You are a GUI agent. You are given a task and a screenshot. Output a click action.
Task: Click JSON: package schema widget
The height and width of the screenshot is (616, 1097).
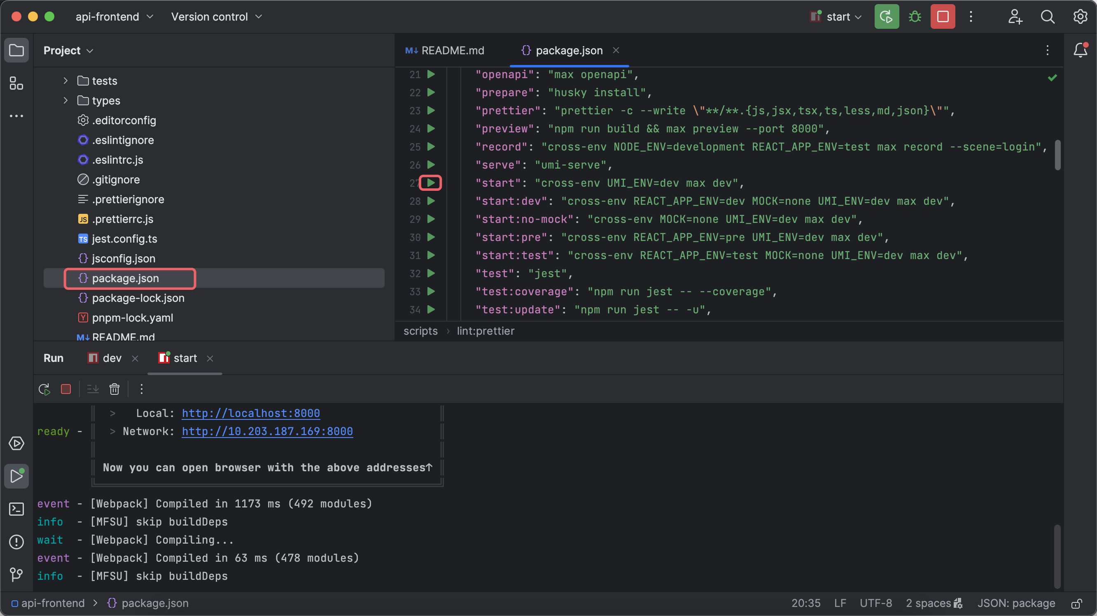(1016, 603)
